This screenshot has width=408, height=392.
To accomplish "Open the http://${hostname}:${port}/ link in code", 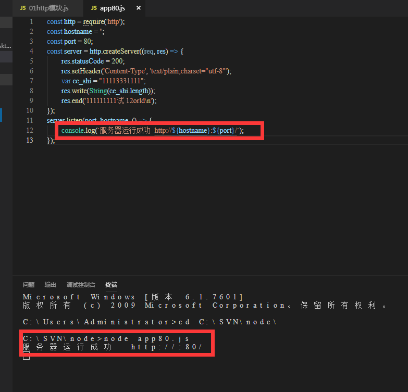I will click(196, 130).
